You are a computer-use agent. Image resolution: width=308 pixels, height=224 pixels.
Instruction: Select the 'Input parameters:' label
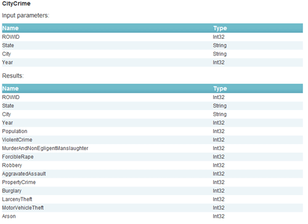[x=26, y=15]
